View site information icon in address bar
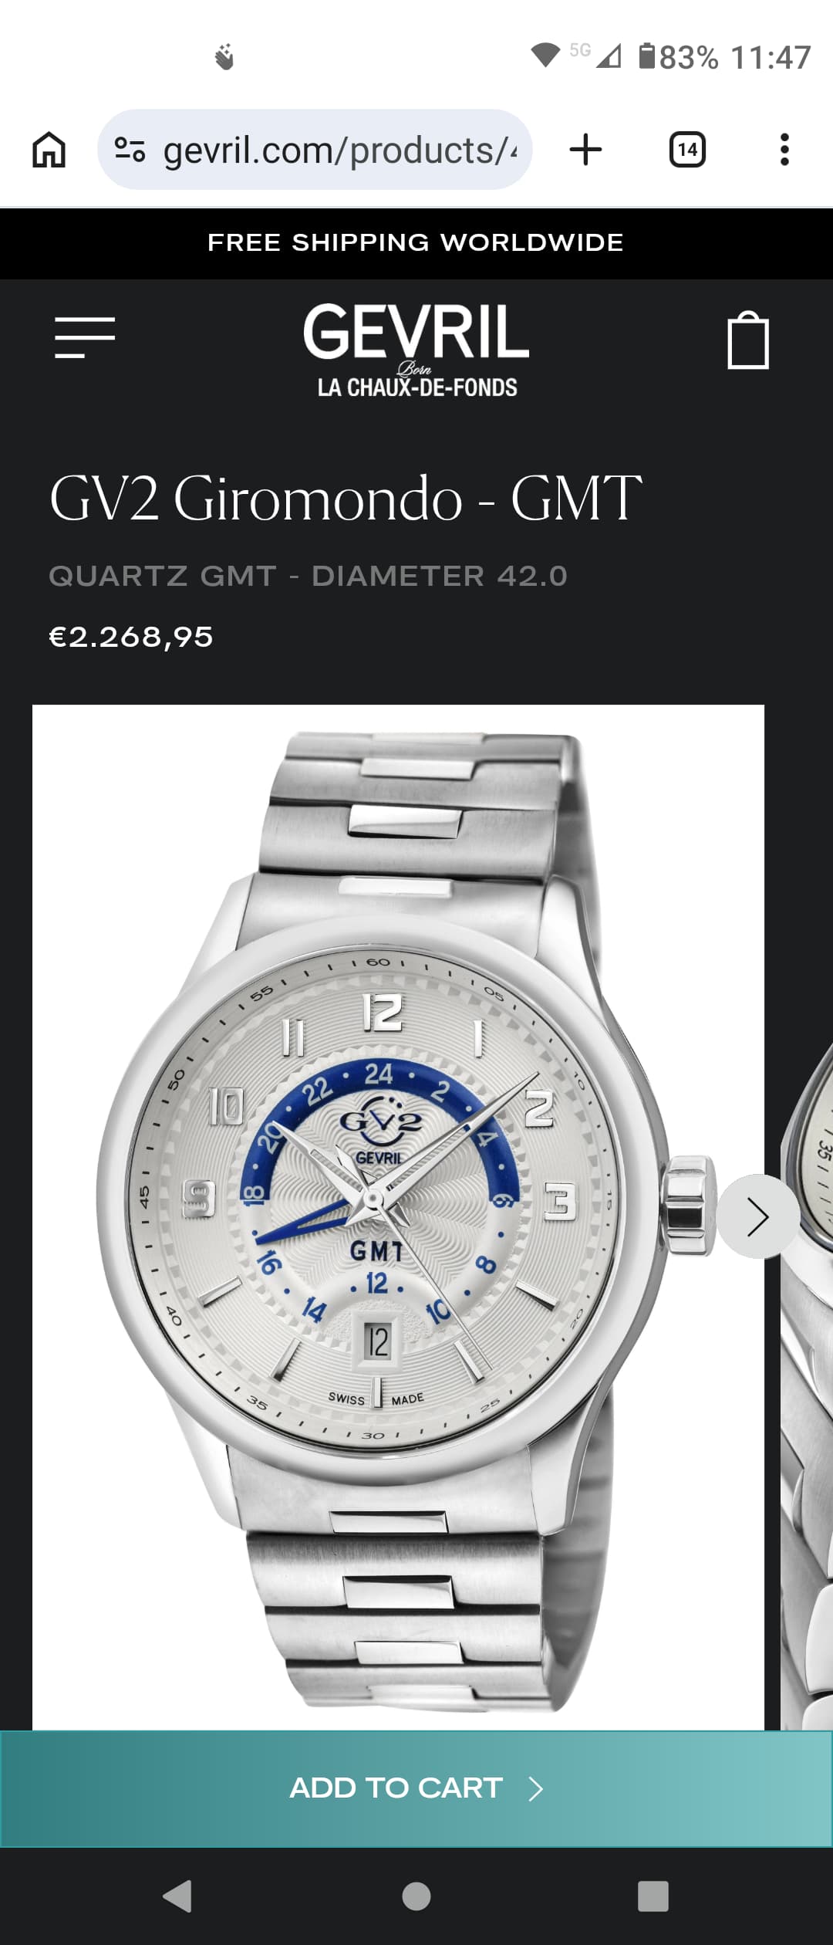Viewport: 833px width, 1945px height. tap(130, 150)
